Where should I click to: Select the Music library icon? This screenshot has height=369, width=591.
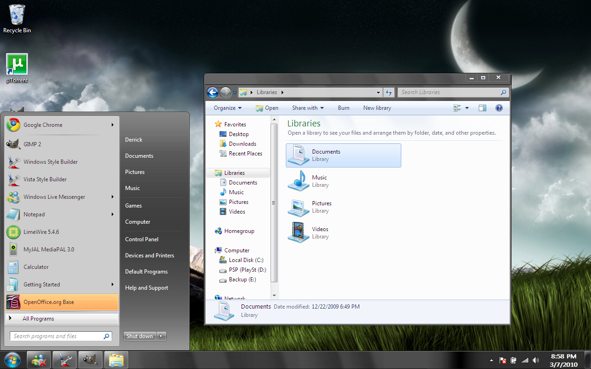[x=298, y=181]
